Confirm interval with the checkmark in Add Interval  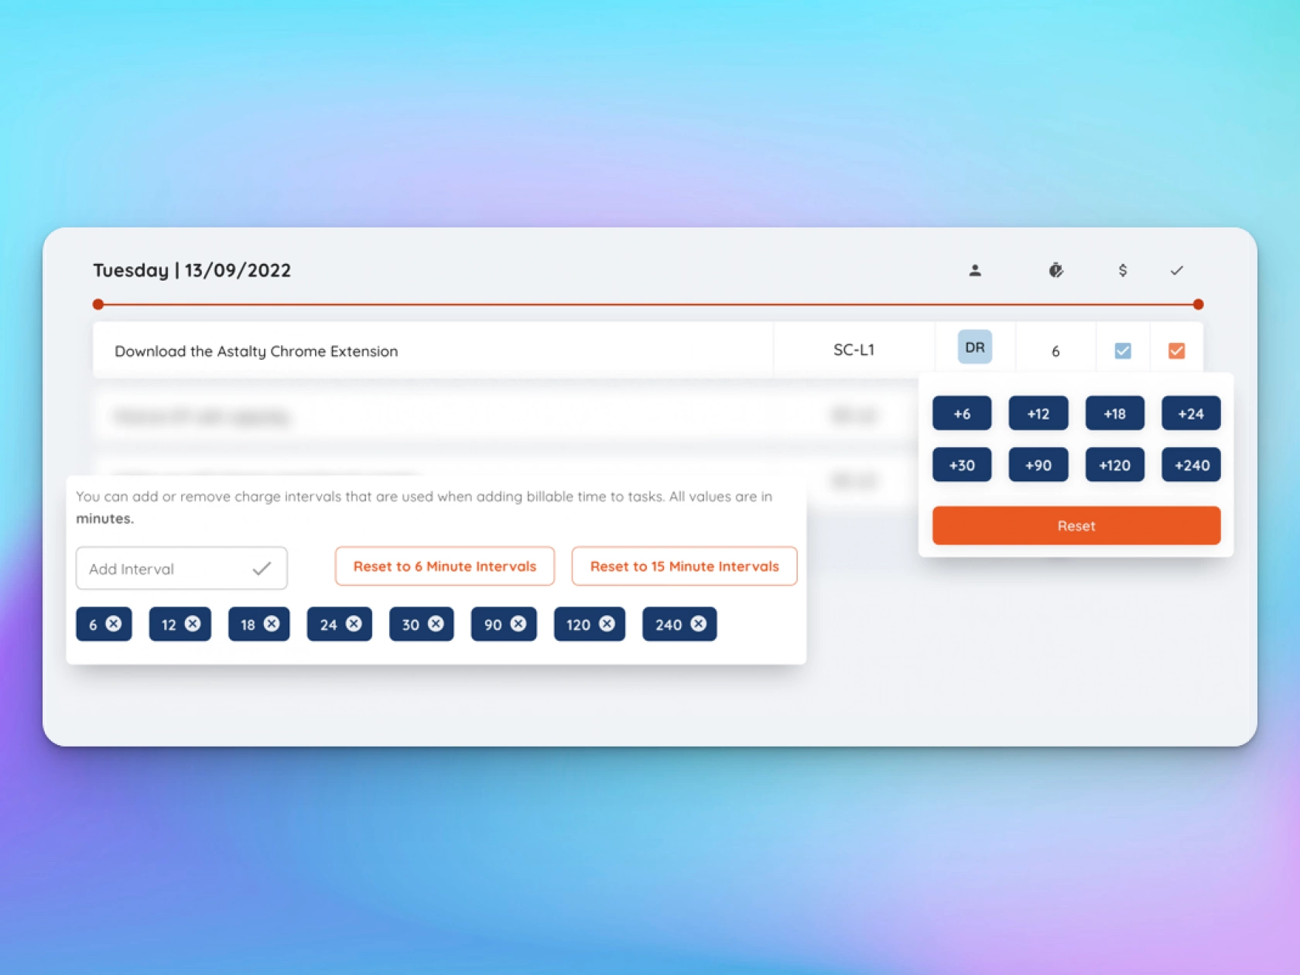[262, 569]
